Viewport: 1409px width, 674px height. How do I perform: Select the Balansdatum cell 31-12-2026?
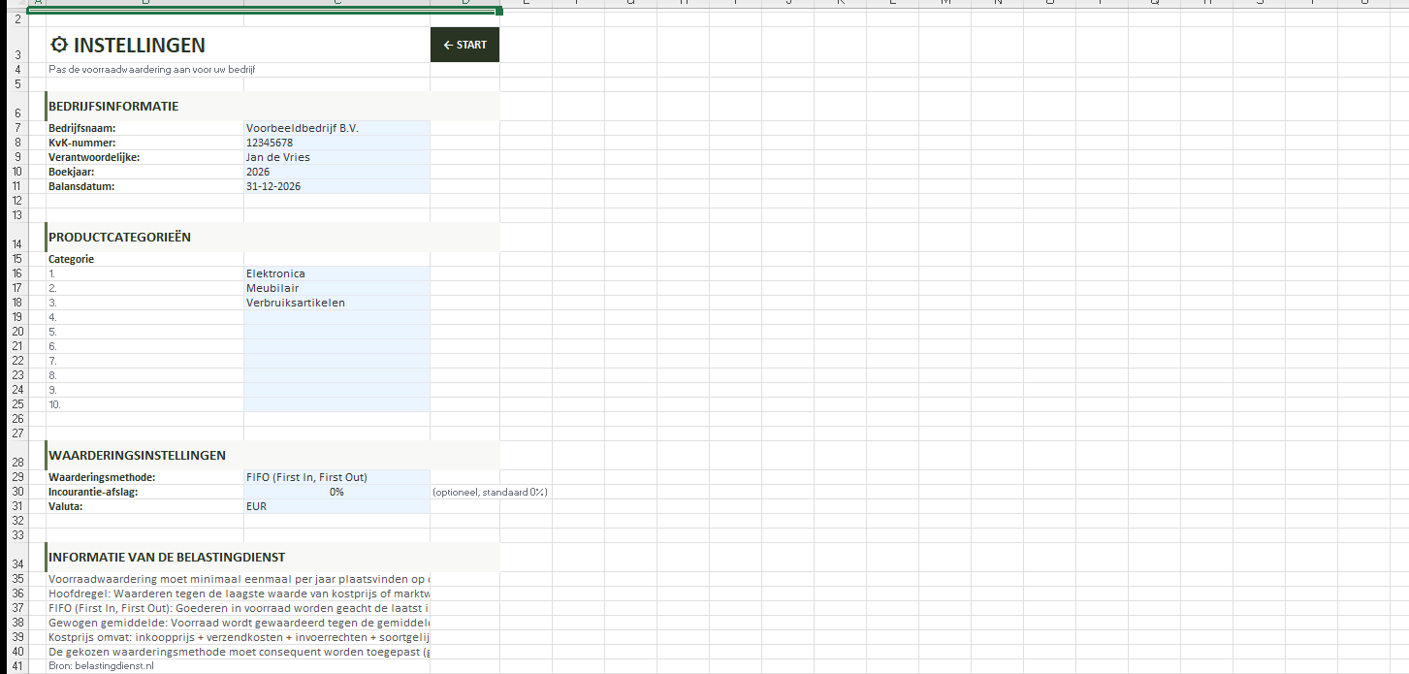click(x=336, y=186)
